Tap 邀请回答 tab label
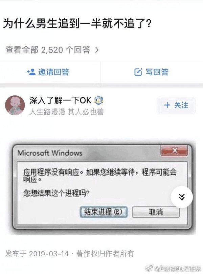 pos(53,72)
